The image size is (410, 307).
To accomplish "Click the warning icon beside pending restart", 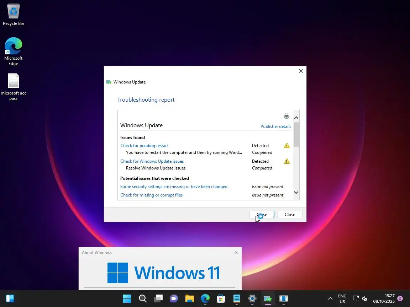I will pyautogui.click(x=287, y=146).
